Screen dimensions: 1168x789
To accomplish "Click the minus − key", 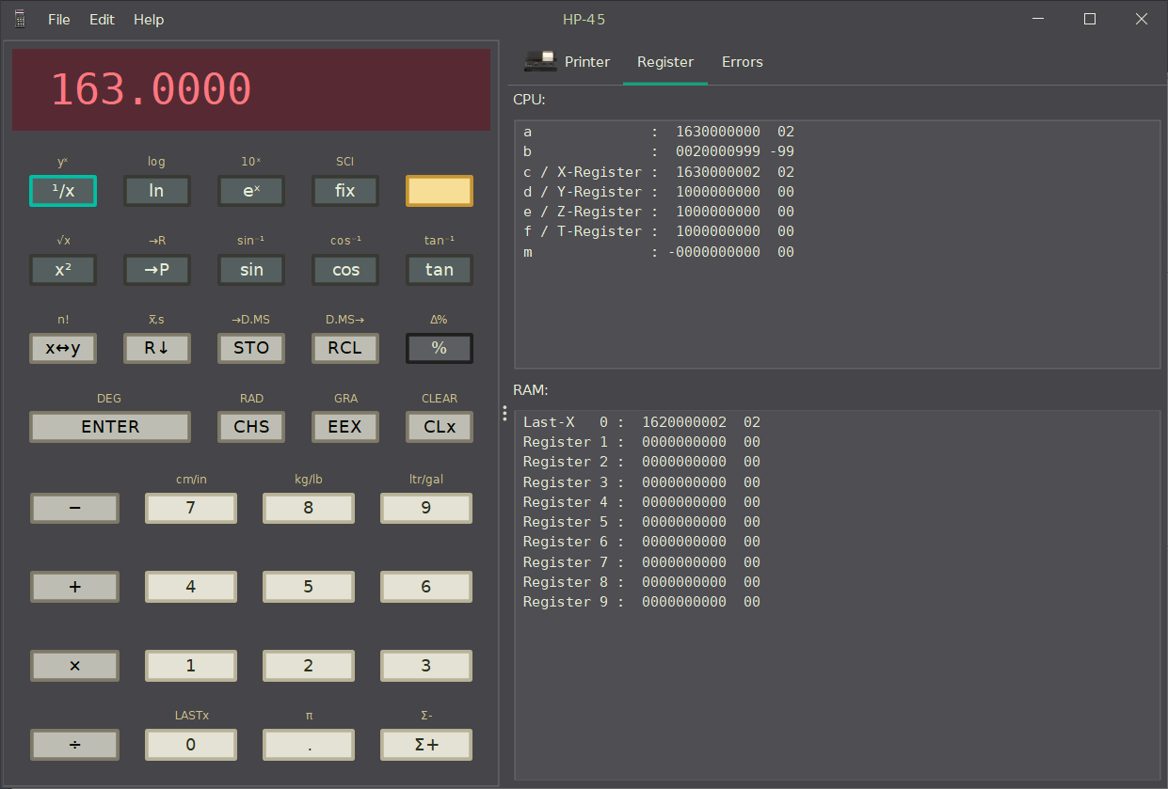I will click(75, 508).
